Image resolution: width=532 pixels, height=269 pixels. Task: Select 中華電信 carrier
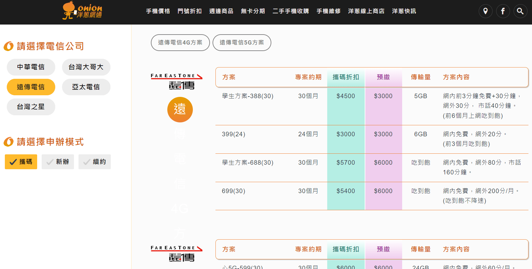[x=31, y=67]
